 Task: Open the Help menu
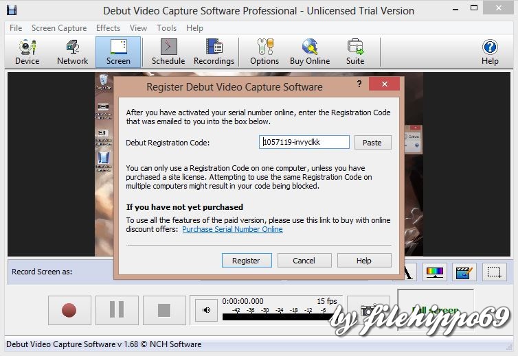coord(194,28)
